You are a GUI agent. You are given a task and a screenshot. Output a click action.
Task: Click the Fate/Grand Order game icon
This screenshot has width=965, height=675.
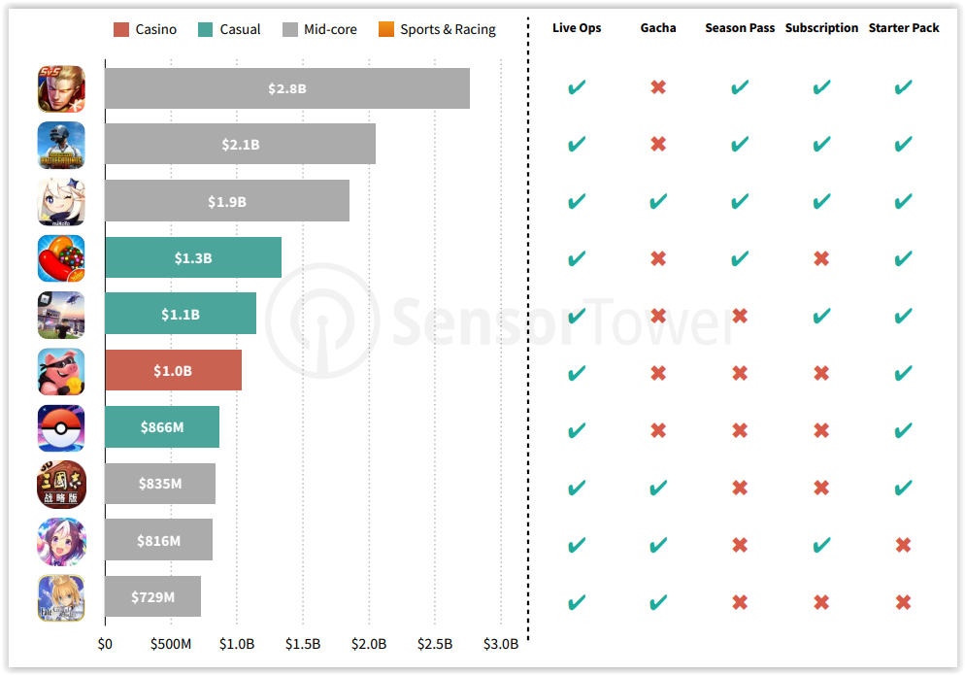(61, 596)
